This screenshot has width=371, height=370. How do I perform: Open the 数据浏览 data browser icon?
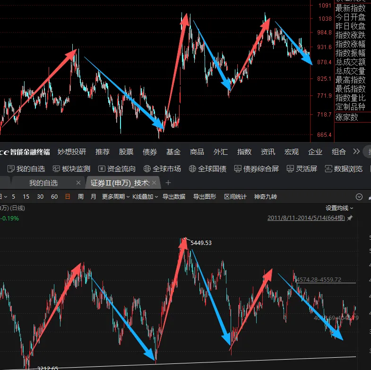[328, 168]
